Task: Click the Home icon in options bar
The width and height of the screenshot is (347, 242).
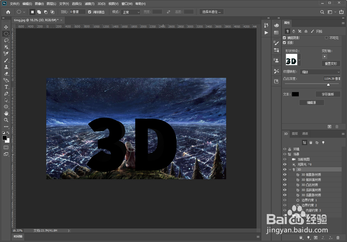Action: [x=8, y=12]
